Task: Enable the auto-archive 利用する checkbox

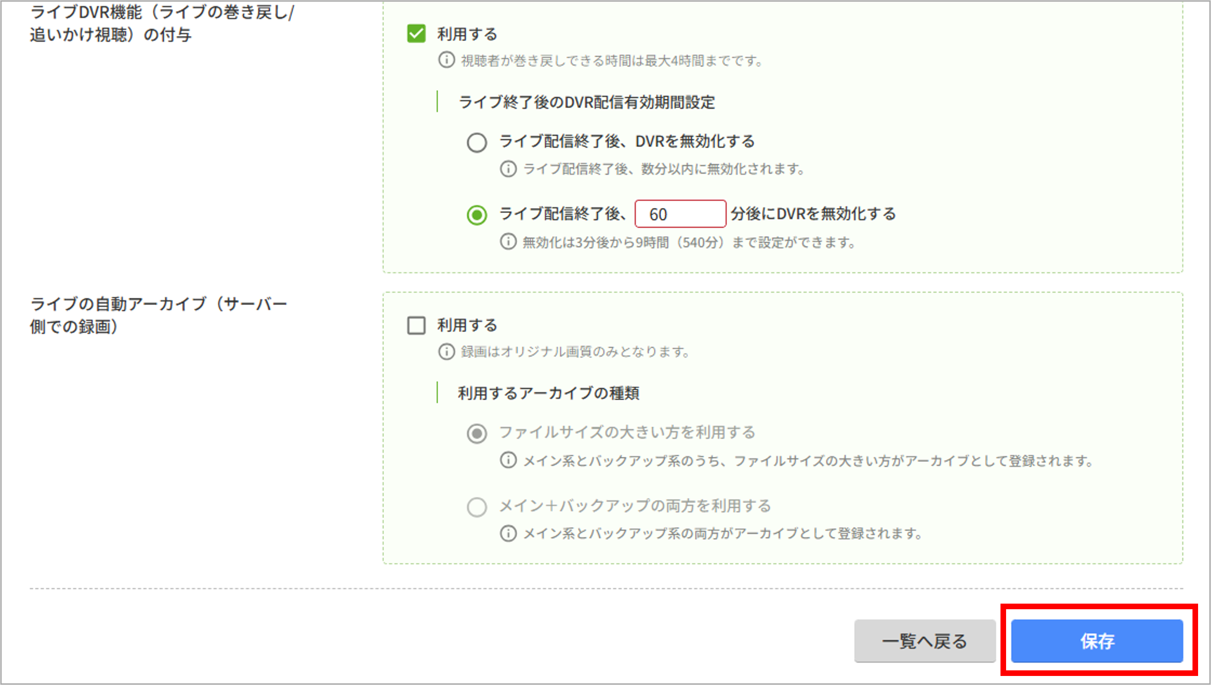Action: click(x=416, y=325)
